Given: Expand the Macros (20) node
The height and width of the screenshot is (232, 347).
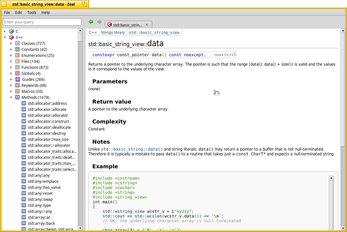Looking at the screenshot, I should click(11, 91).
